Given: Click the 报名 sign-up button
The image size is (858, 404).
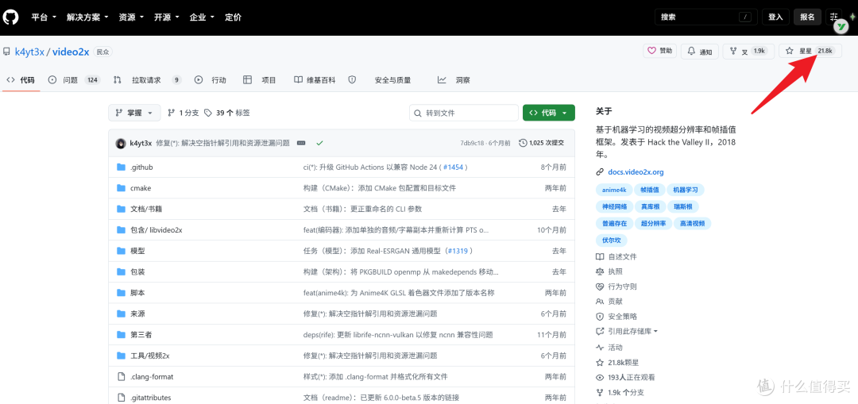Looking at the screenshot, I should coord(808,17).
